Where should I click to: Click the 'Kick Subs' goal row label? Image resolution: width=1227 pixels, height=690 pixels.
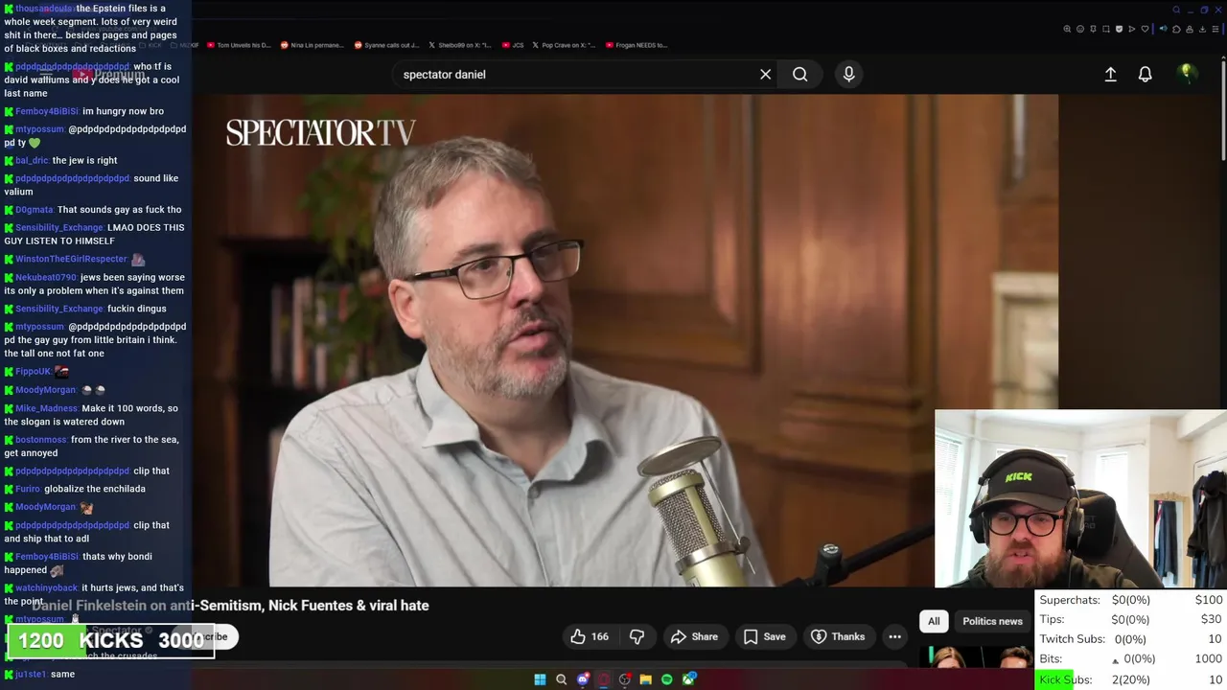(x=1065, y=679)
